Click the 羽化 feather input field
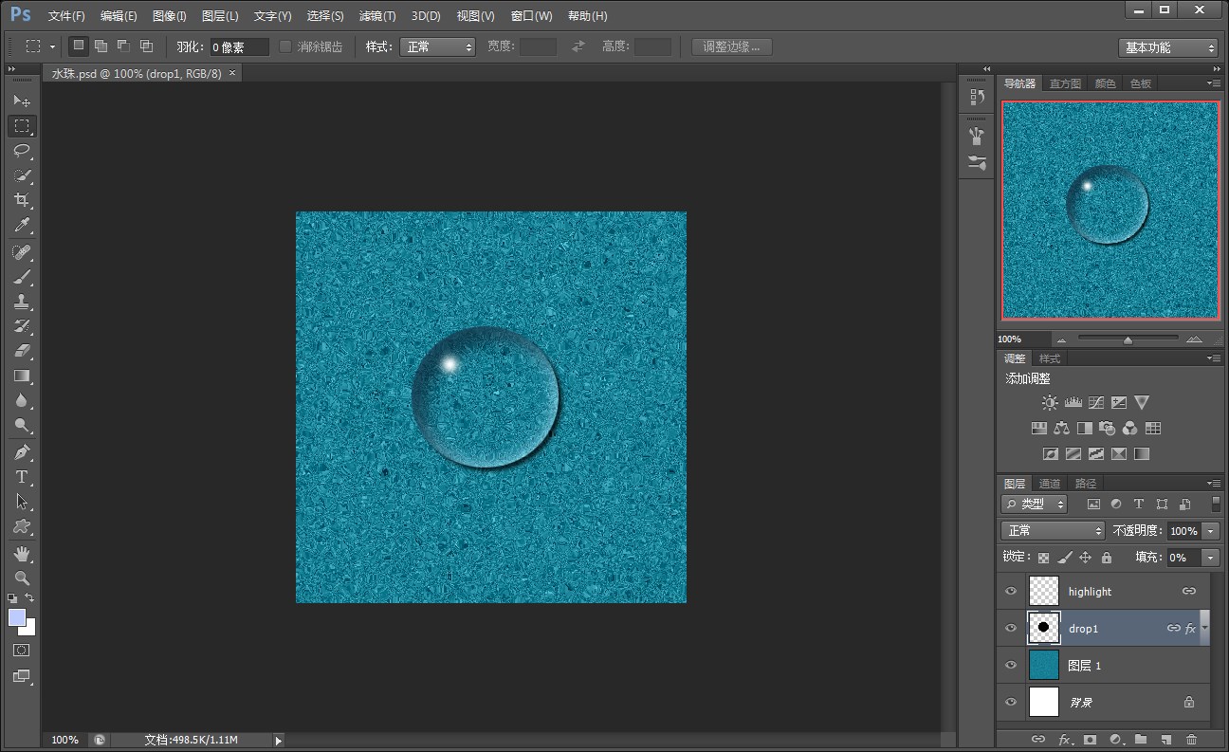The width and height of the screenshot is (1229, 752). [x=239, y=46]
